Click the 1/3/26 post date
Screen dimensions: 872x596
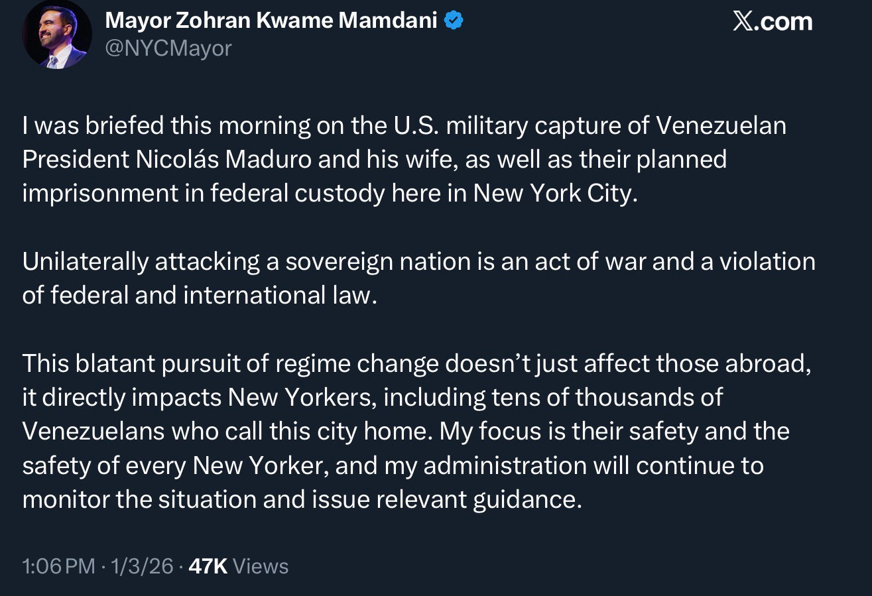(x=143, y=566)
